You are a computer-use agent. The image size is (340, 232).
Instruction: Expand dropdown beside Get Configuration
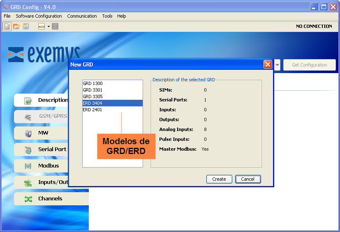pyautogui.click(x=278, y=65)
